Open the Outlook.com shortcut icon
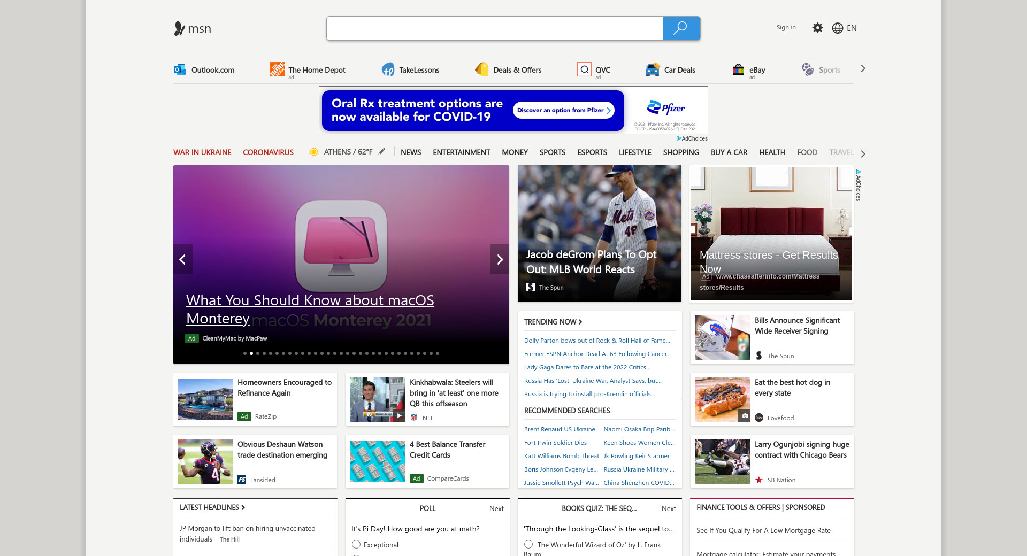 tap(180, 69)
